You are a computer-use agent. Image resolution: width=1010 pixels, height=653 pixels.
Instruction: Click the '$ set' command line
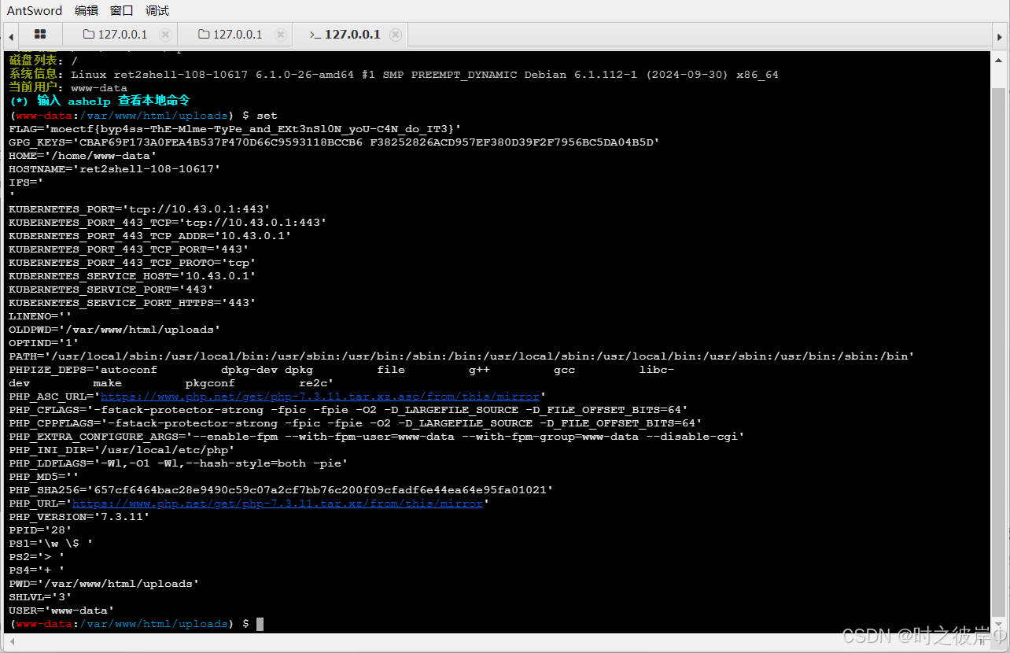click(143, 116)
